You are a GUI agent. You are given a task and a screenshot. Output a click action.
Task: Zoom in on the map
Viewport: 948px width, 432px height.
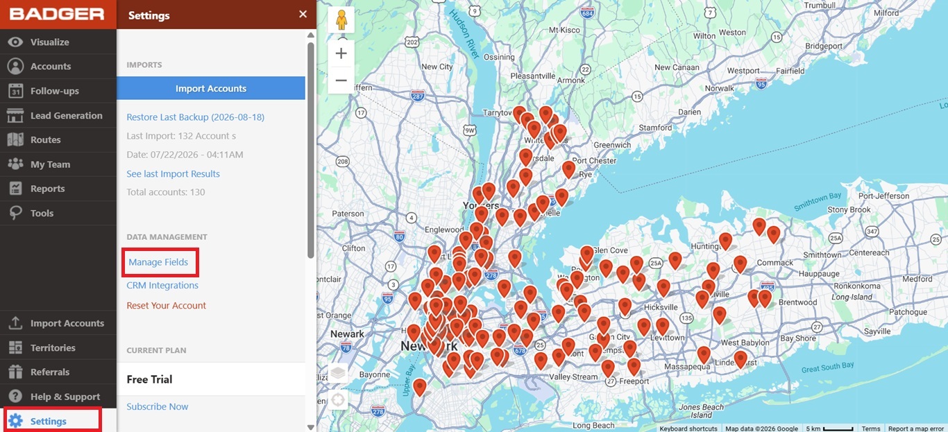[x=341, y=53]
